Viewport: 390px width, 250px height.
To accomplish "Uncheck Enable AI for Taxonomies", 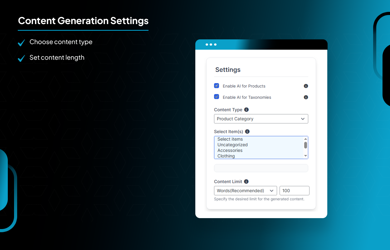I will 217,97.
